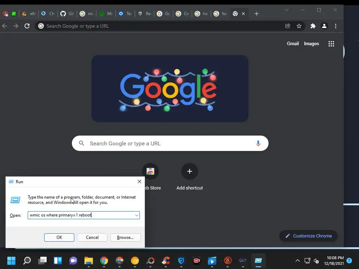Click the Google holiday lights doodle
The width and height of the screenshot is (359, 269).
[x=170, y=89]
